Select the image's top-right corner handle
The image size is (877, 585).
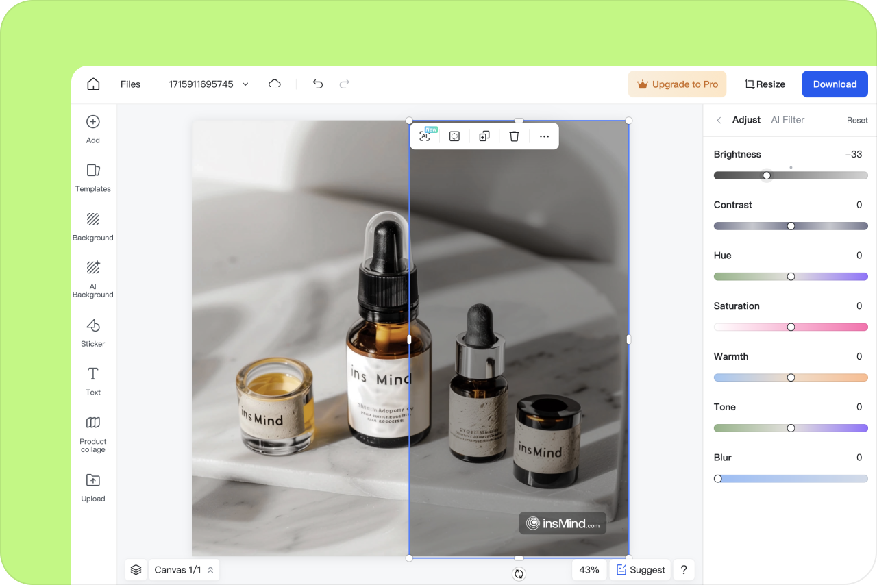[x=629, y=121]
